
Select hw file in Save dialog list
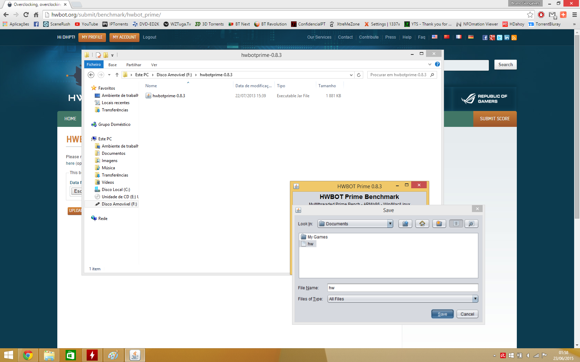click(308, 244)
